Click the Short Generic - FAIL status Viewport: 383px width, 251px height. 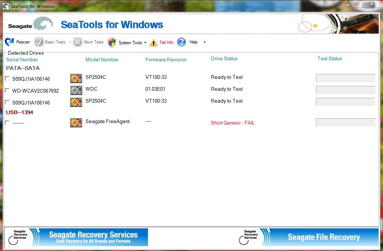(x=232, y=123)
